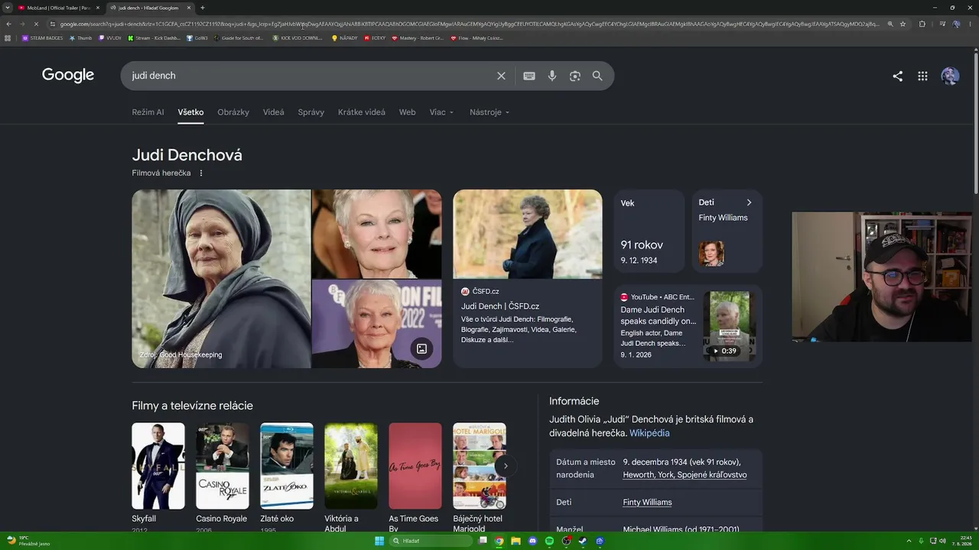Go back in browser history
Viewport: 979px width, 550px height.
click(x=8, y=24)
